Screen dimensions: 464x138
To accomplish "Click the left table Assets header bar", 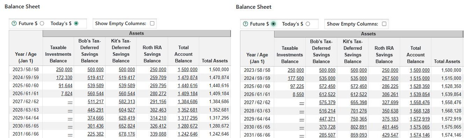I will (137, 33).
